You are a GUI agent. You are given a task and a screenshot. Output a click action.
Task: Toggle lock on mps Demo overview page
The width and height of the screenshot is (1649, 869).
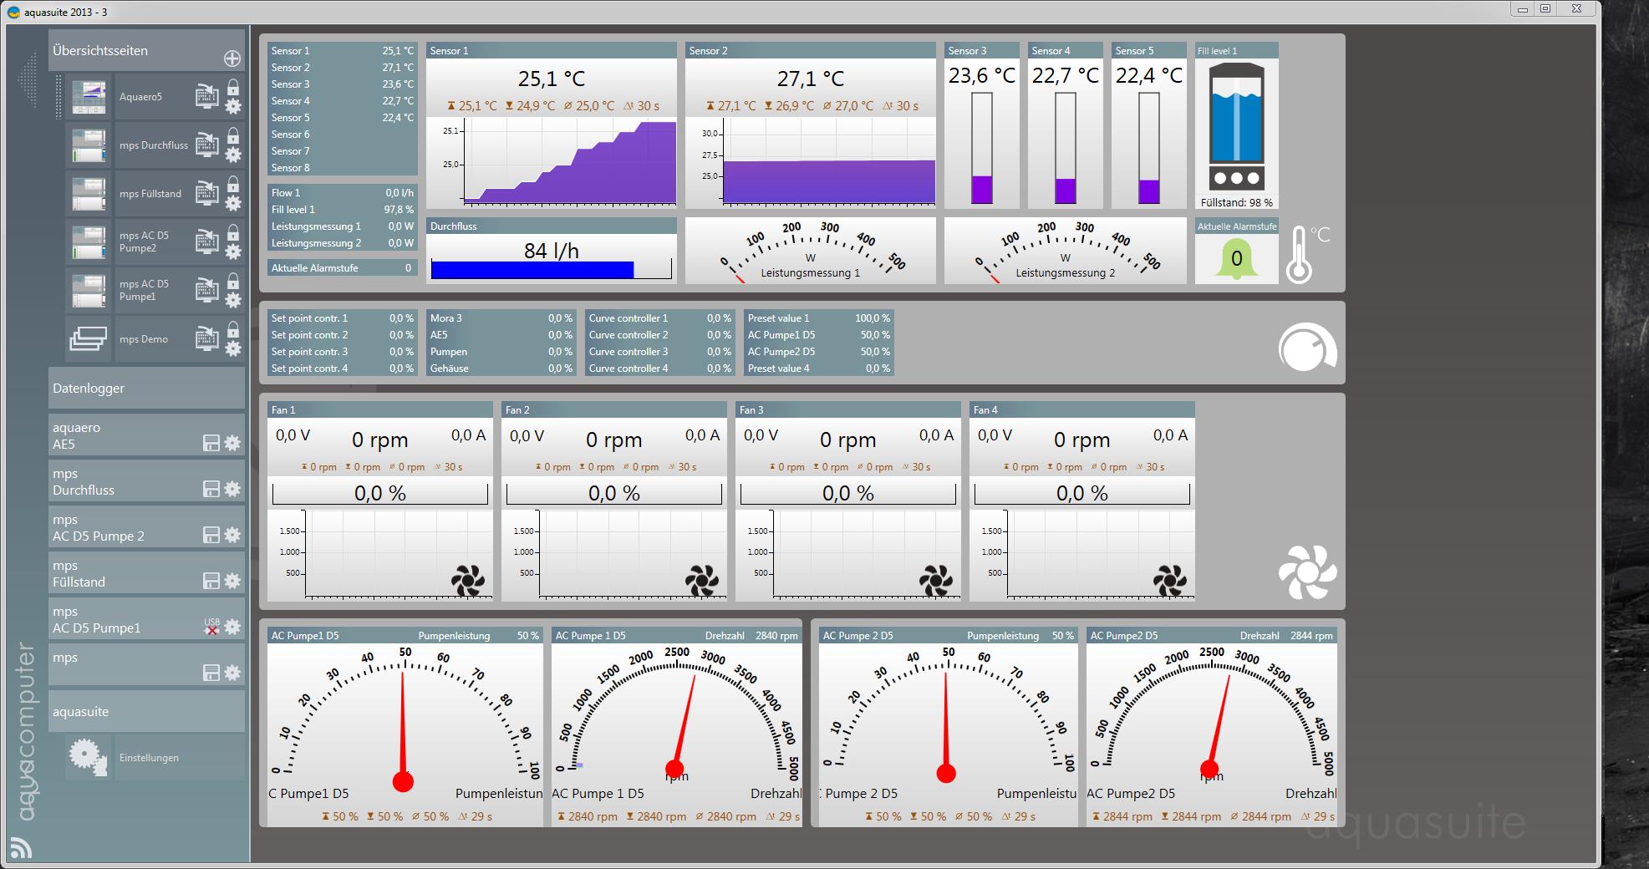tap(233, 329)
